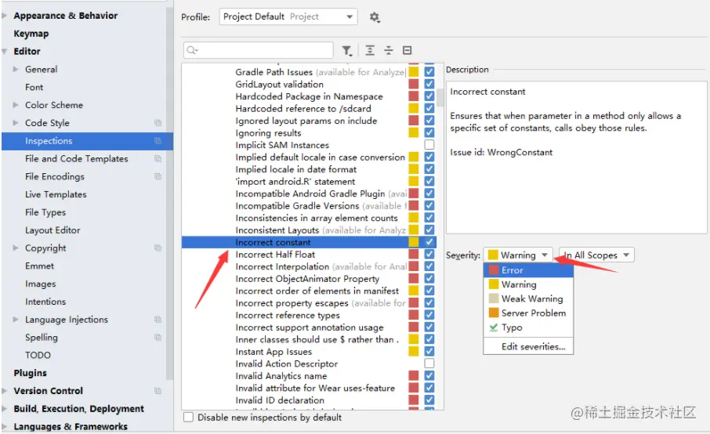The image size is (710, 434).
Task: Open Font settings
Action: tap(34, 87)
